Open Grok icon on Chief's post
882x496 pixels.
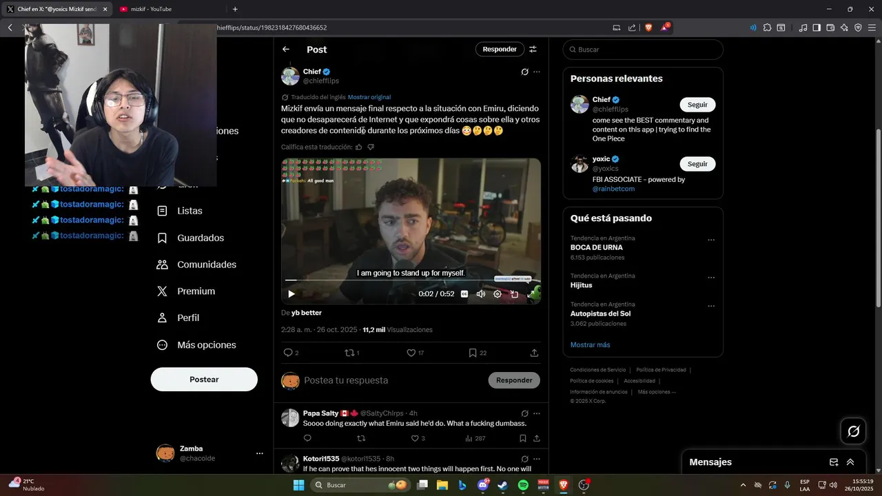click(524, 72)
